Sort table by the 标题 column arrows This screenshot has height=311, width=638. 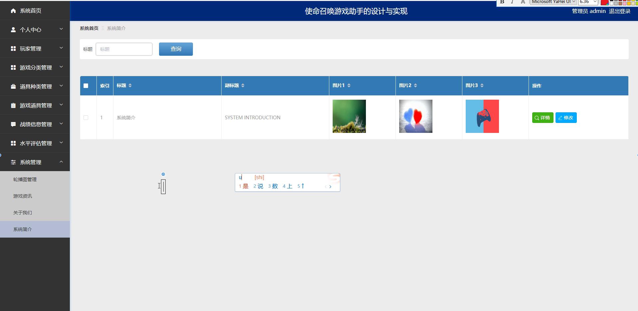[x=130, y=85]
